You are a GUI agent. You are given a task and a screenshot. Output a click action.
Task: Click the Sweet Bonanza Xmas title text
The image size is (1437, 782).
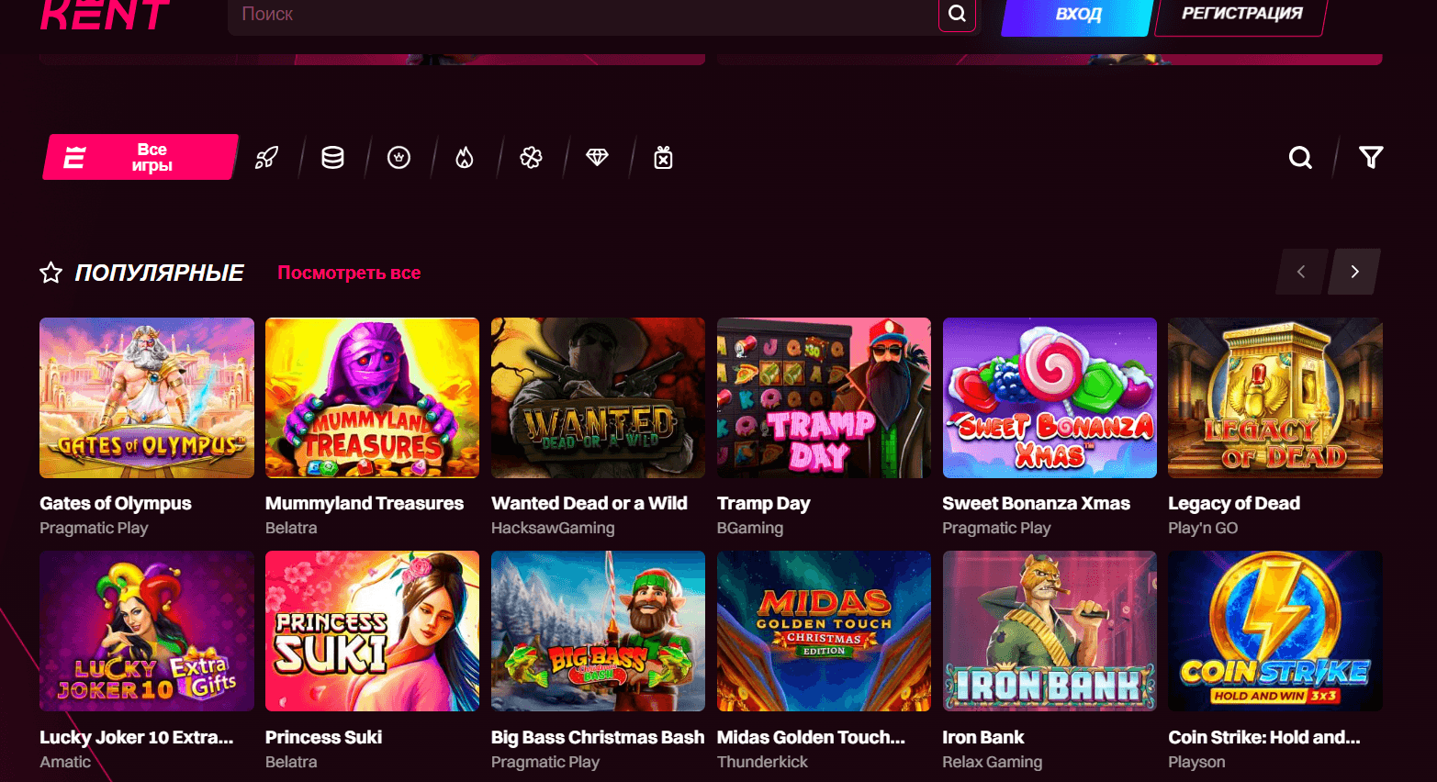1037,503
